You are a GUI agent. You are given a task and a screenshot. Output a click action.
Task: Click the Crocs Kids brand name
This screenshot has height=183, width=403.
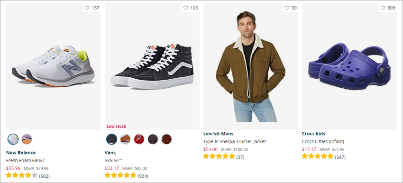coord(313,134)
